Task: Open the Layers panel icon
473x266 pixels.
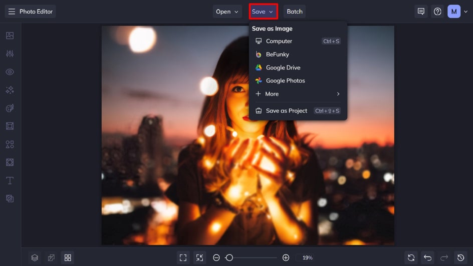Action: tap(35, 257)
